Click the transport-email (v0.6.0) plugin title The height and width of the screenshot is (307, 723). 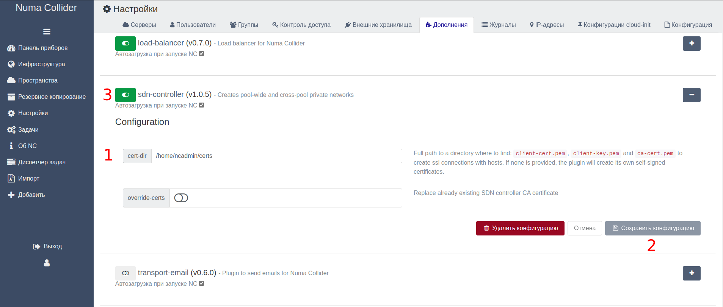177,273
